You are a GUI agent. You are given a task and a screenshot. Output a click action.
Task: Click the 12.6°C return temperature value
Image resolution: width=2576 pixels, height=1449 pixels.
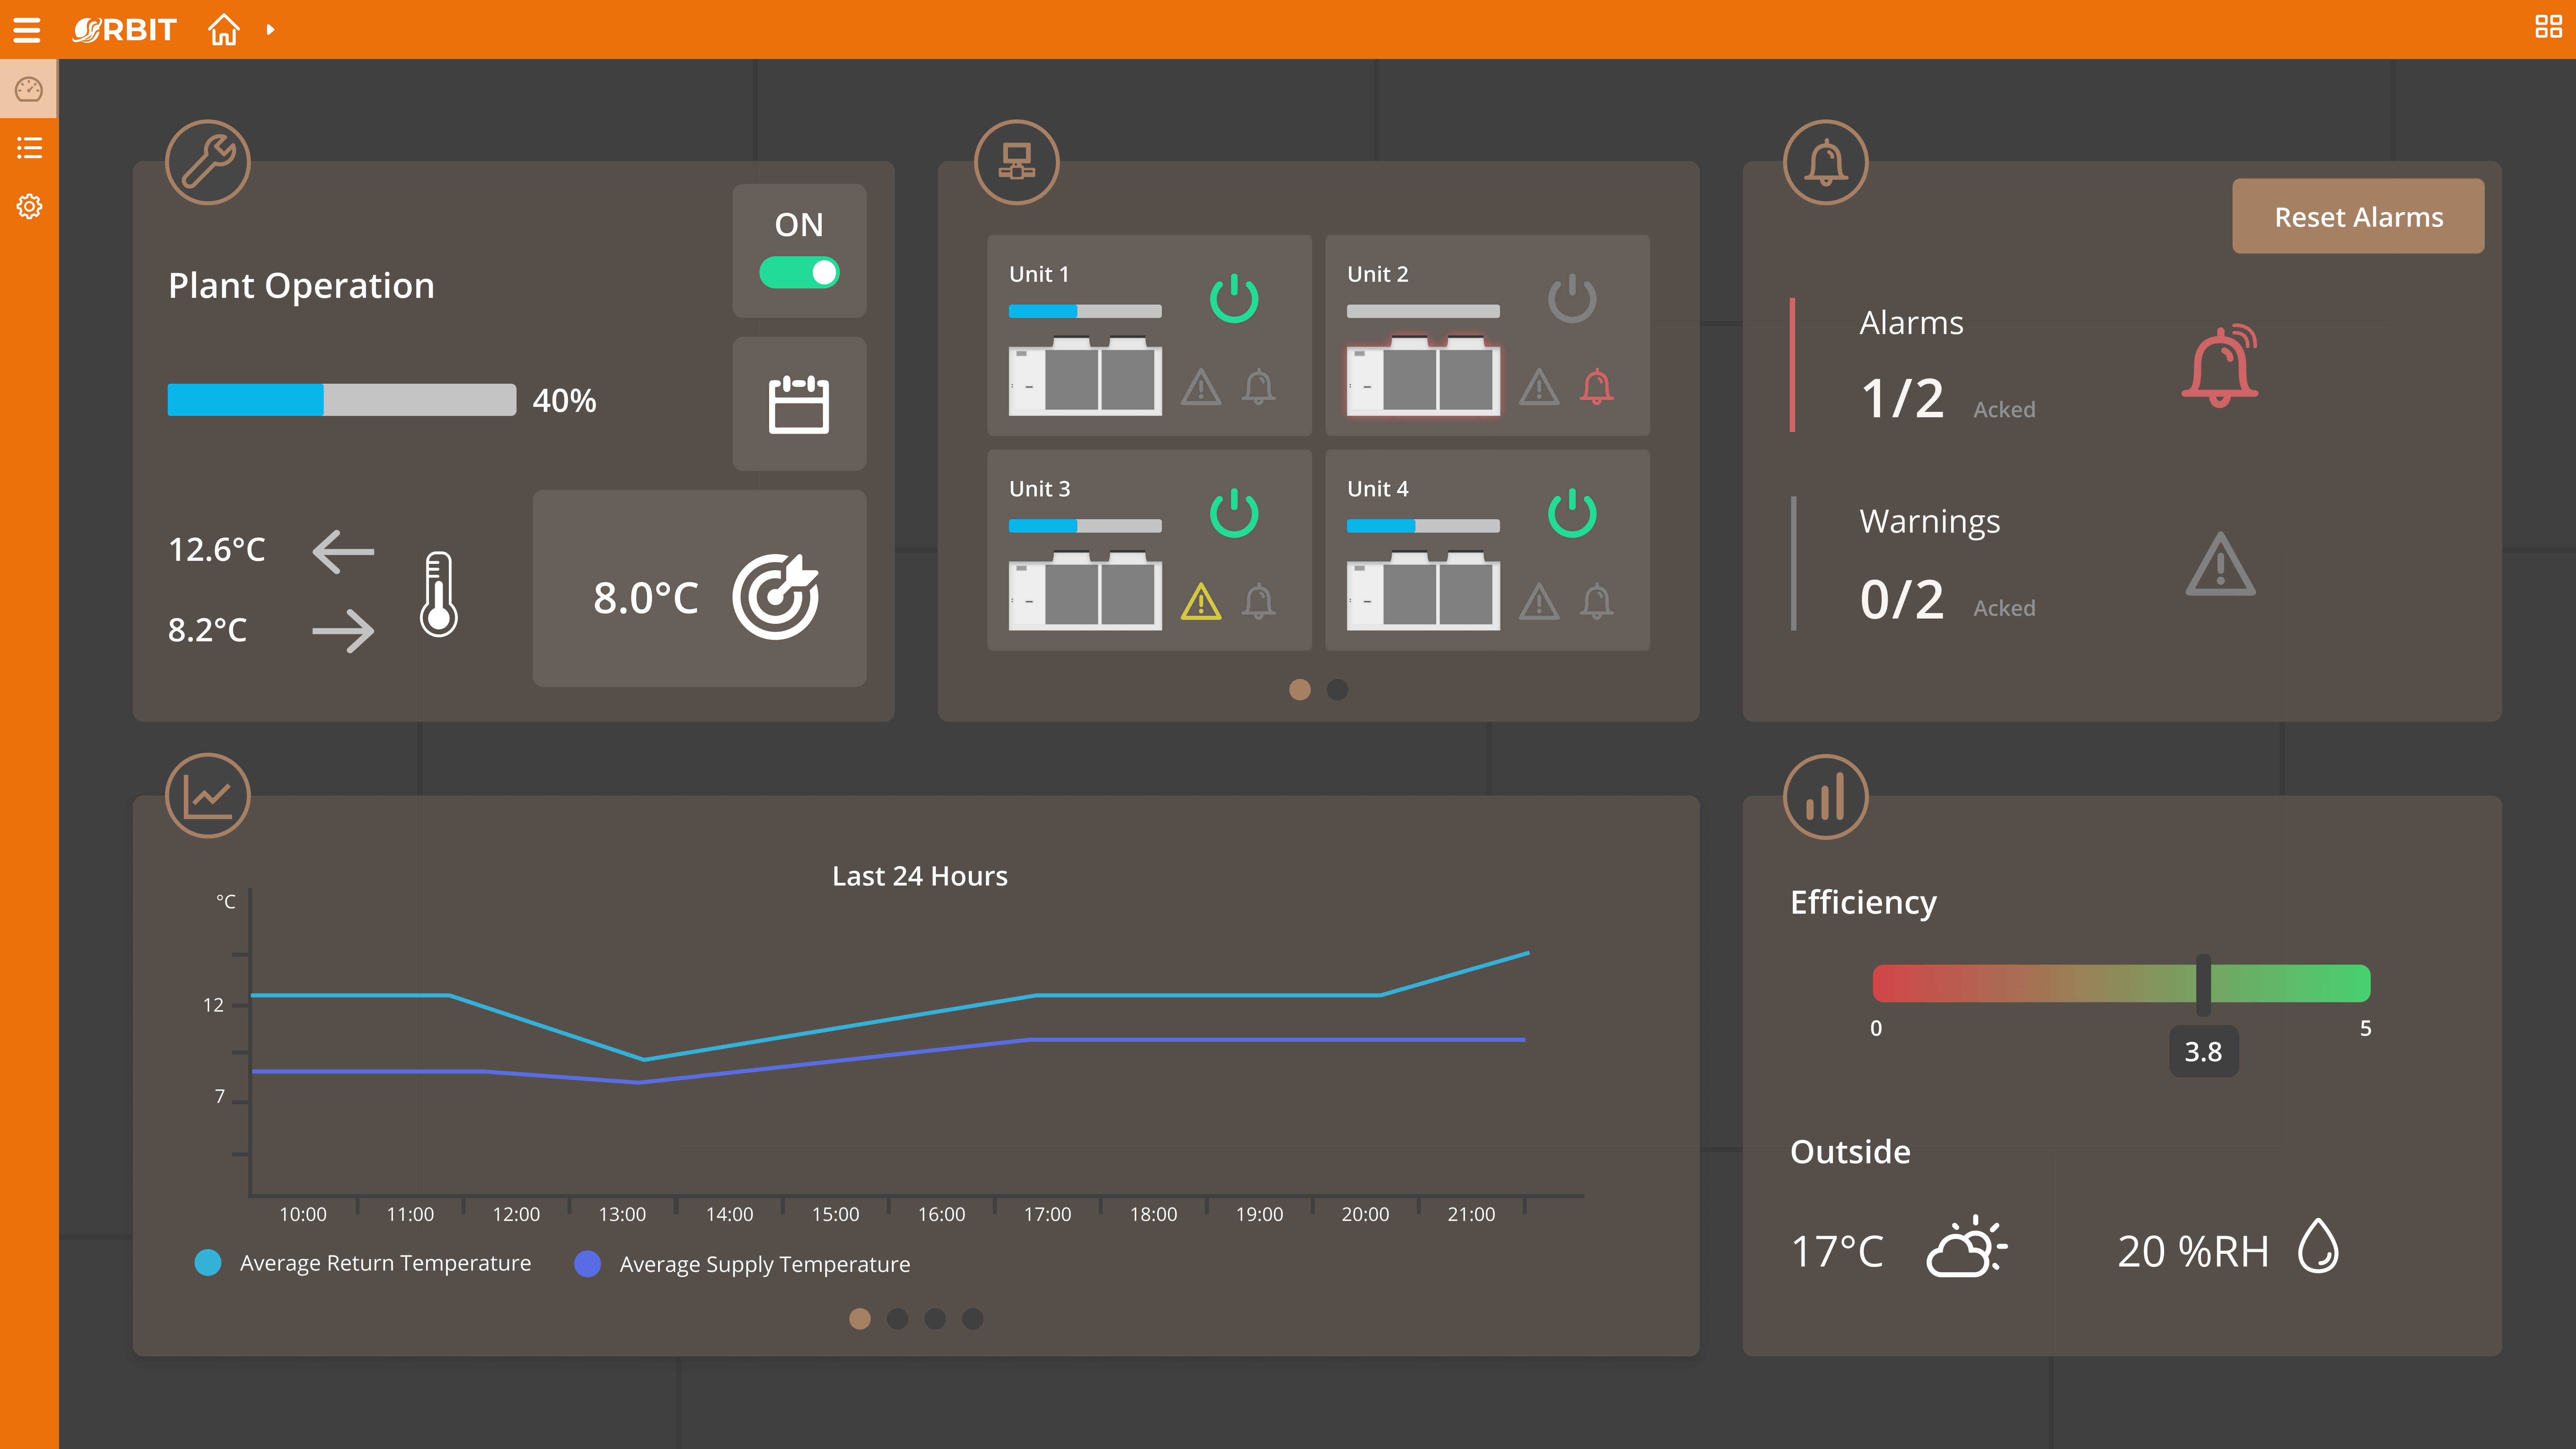click(x=217, y=549)
